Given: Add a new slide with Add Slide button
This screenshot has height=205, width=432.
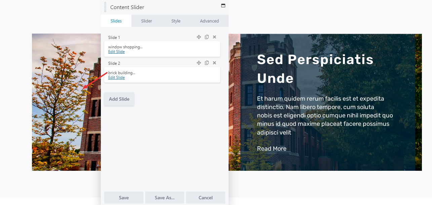Looking at the screenshot, I should point(119,99).
